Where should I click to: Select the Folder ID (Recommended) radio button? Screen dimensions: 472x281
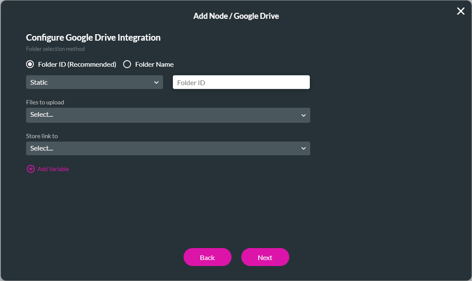tap(30, 64)
